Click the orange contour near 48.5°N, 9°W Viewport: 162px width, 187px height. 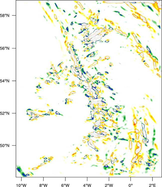[x=35, y=169]
